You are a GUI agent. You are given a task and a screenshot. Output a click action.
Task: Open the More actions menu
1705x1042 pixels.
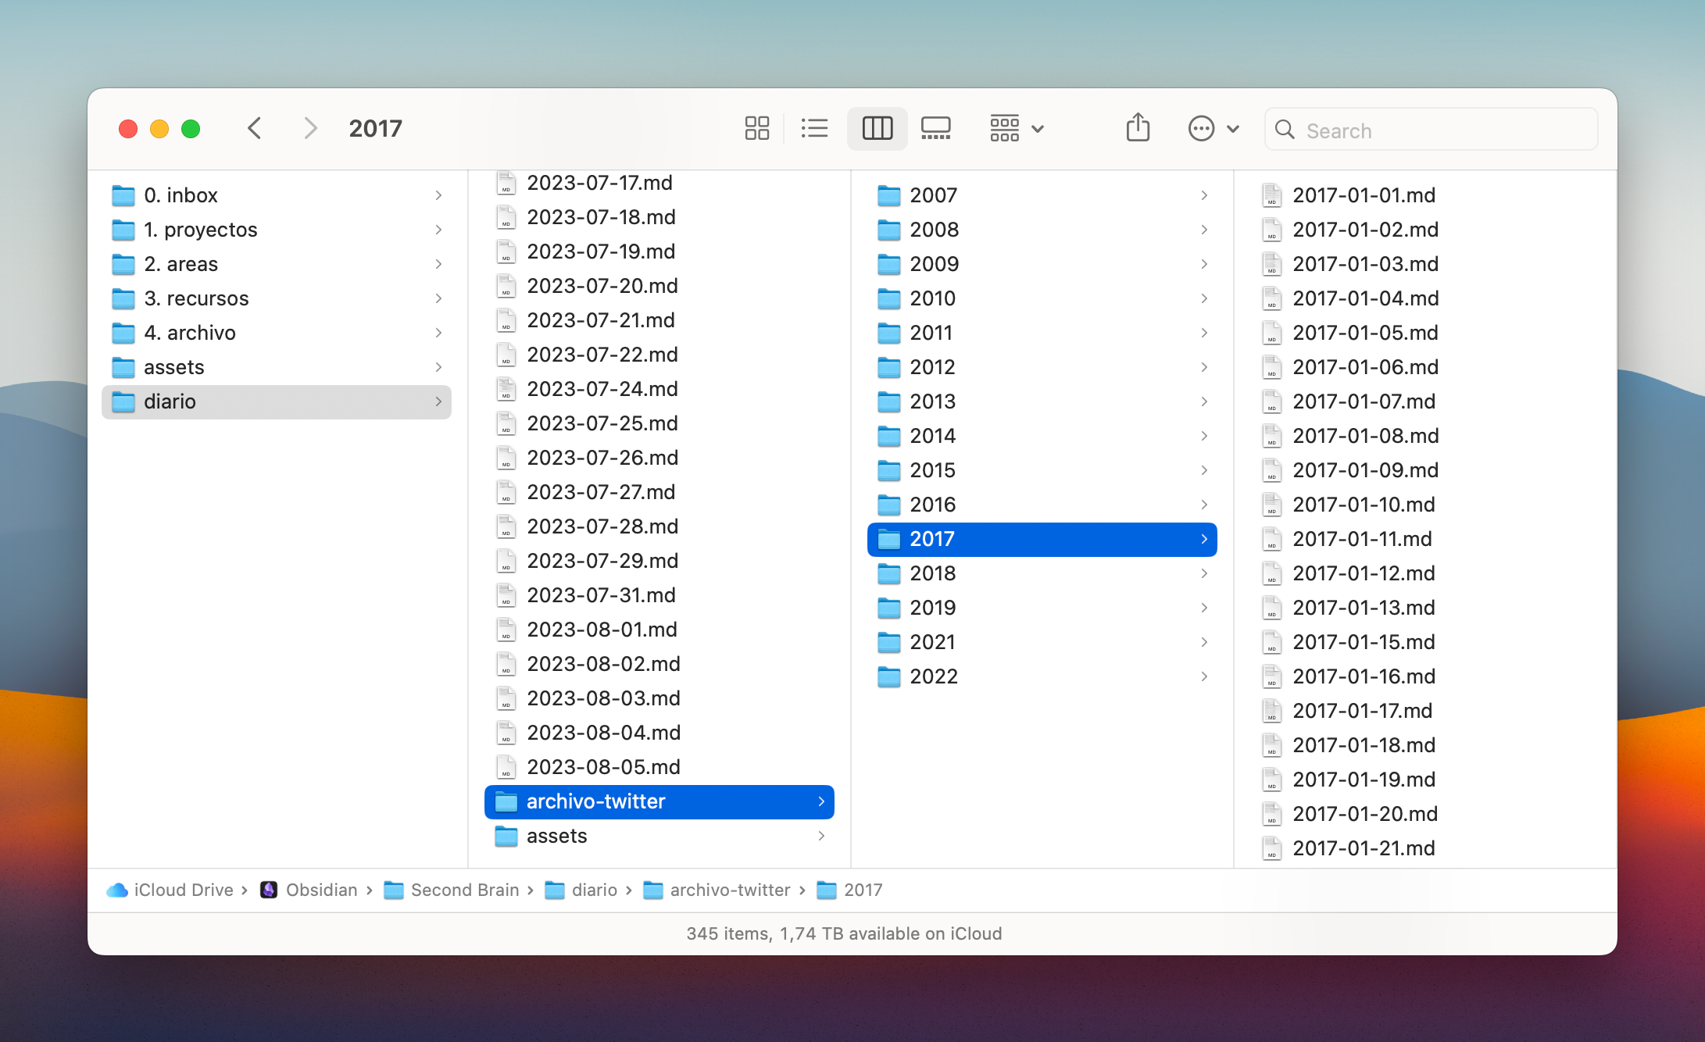point(1213,128)
